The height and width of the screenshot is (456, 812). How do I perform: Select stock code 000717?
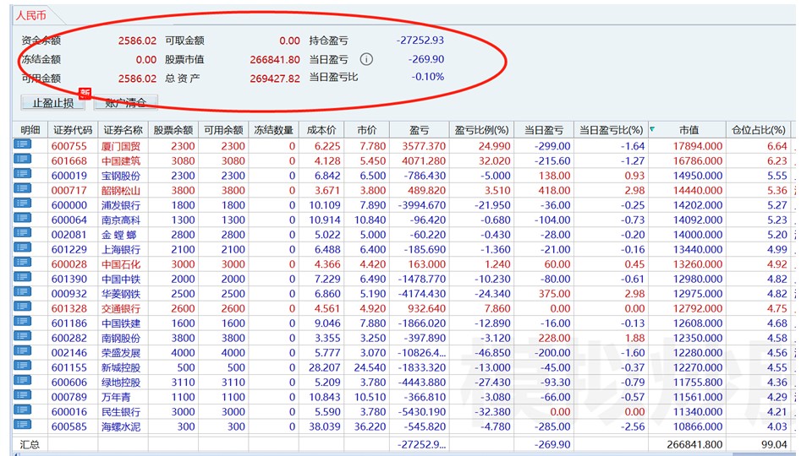click(69, 191)
